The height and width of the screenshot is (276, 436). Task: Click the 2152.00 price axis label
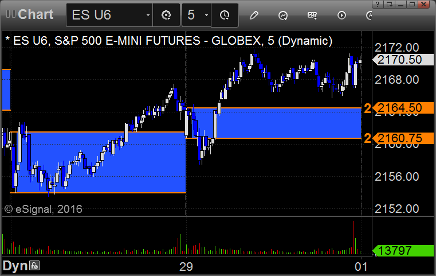coord(397,209)
